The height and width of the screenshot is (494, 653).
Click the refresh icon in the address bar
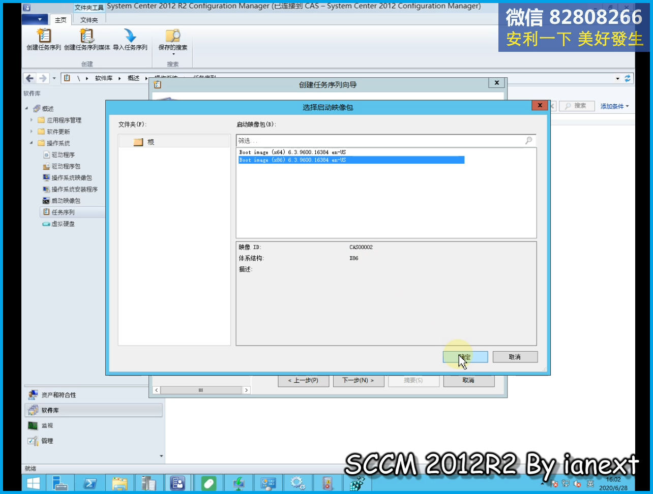pos(628,78)
